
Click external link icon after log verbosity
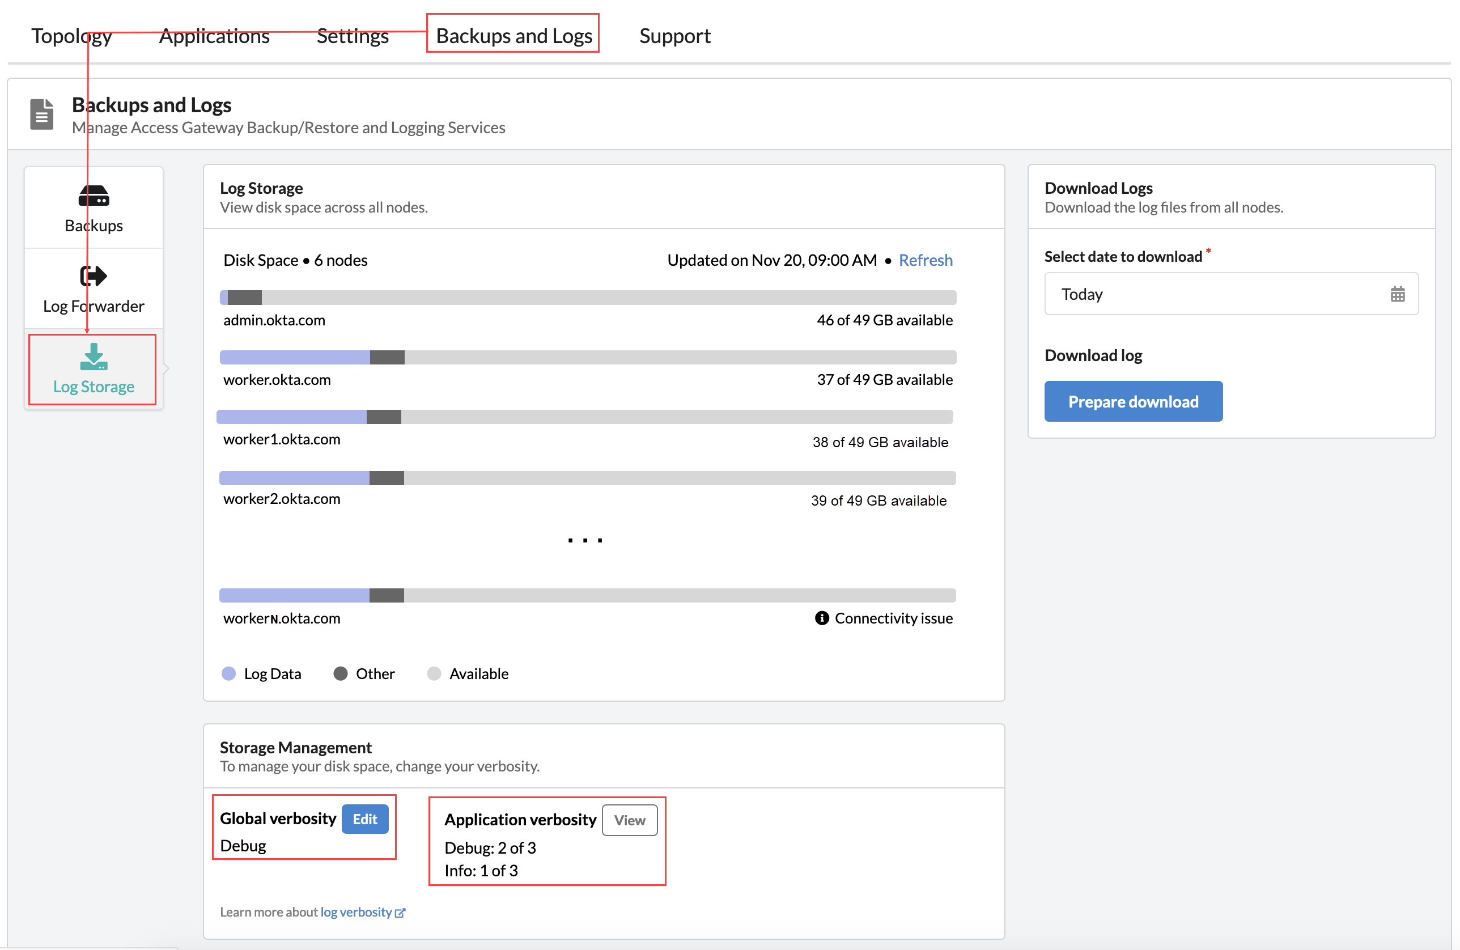pos(400,913)
